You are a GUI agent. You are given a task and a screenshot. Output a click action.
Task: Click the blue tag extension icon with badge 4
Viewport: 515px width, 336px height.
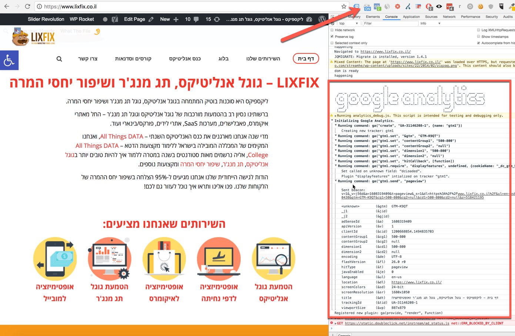click(x=356, y=7)
